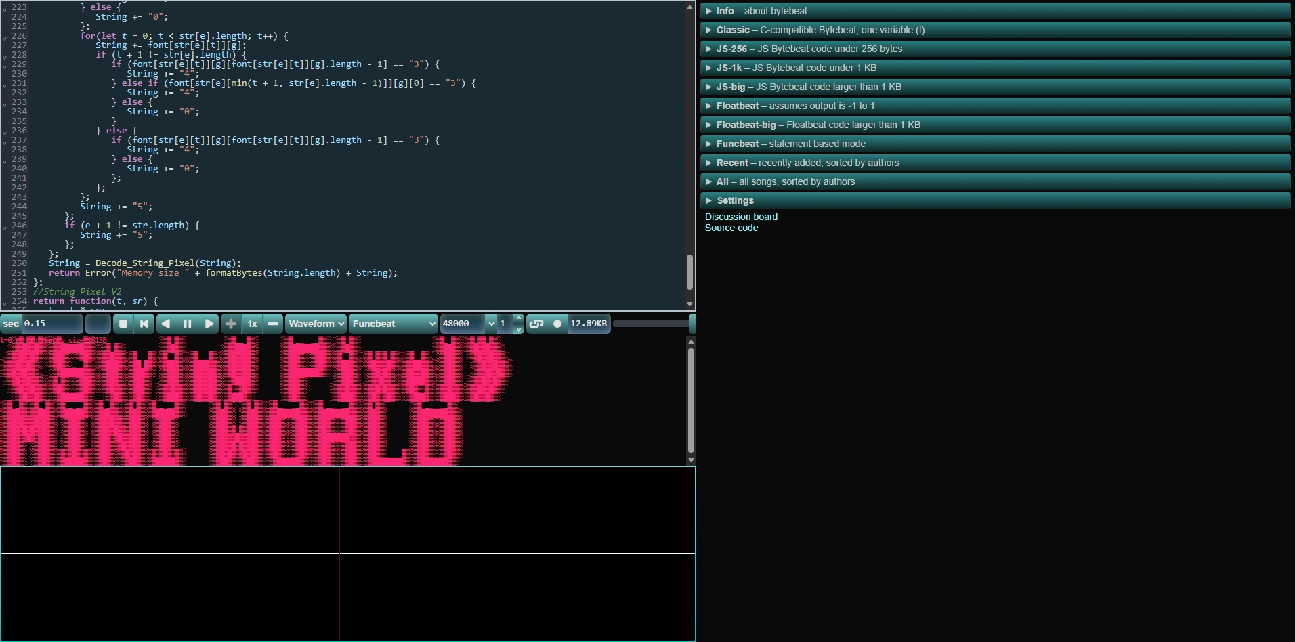
Task: Open the Funcbeat mode dropdown
Action: tap(393, 324)
